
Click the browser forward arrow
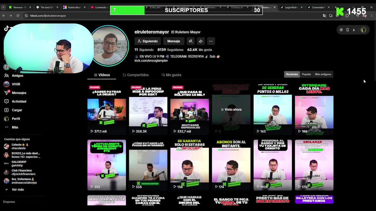click(x=11, y=16)
